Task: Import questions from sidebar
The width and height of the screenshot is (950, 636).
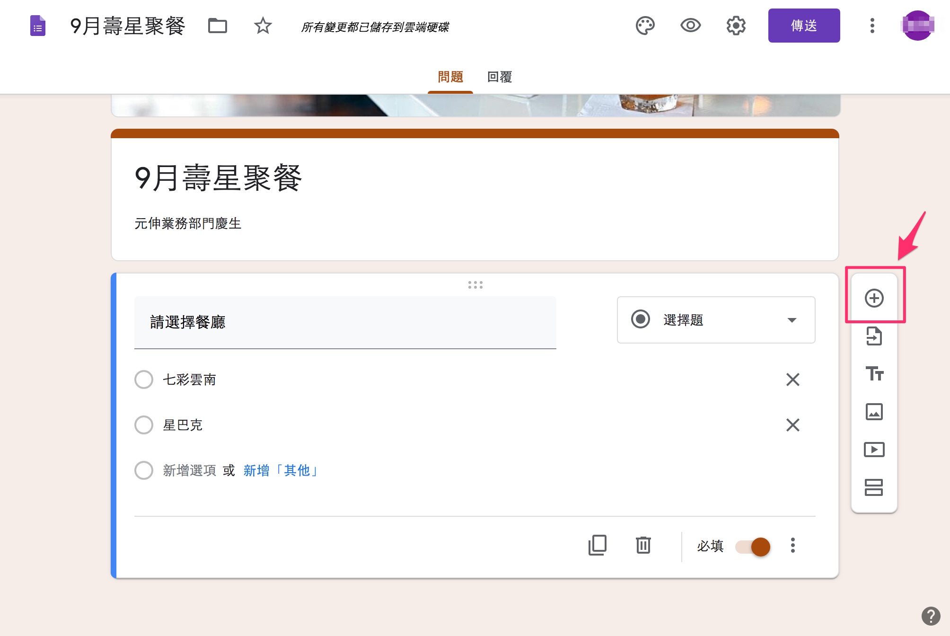Action: pos(874,336)
